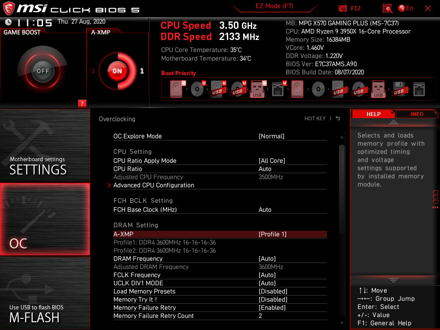Select the USB floppy boot device icon

pos(400,89)
